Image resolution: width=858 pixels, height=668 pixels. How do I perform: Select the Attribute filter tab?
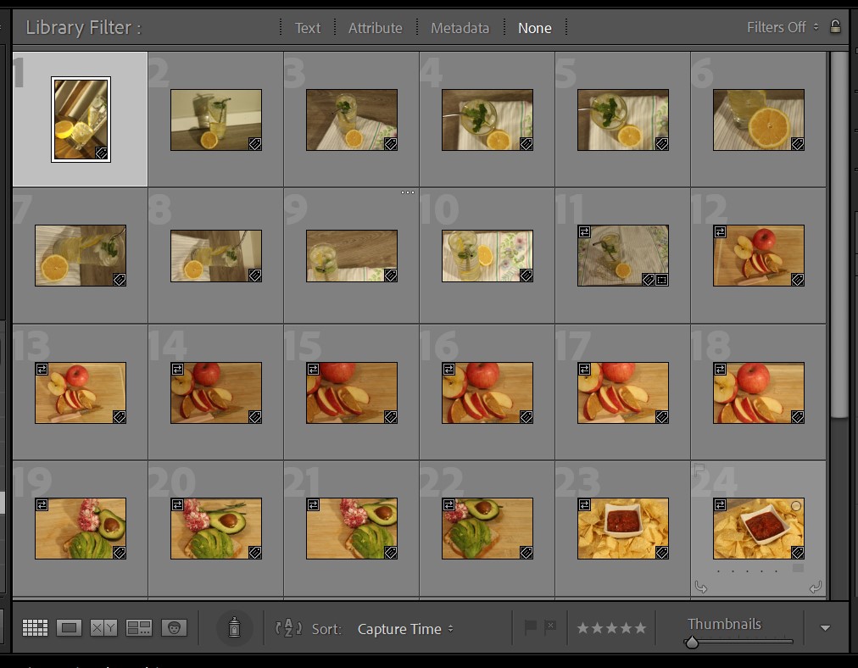coord(375,28)
